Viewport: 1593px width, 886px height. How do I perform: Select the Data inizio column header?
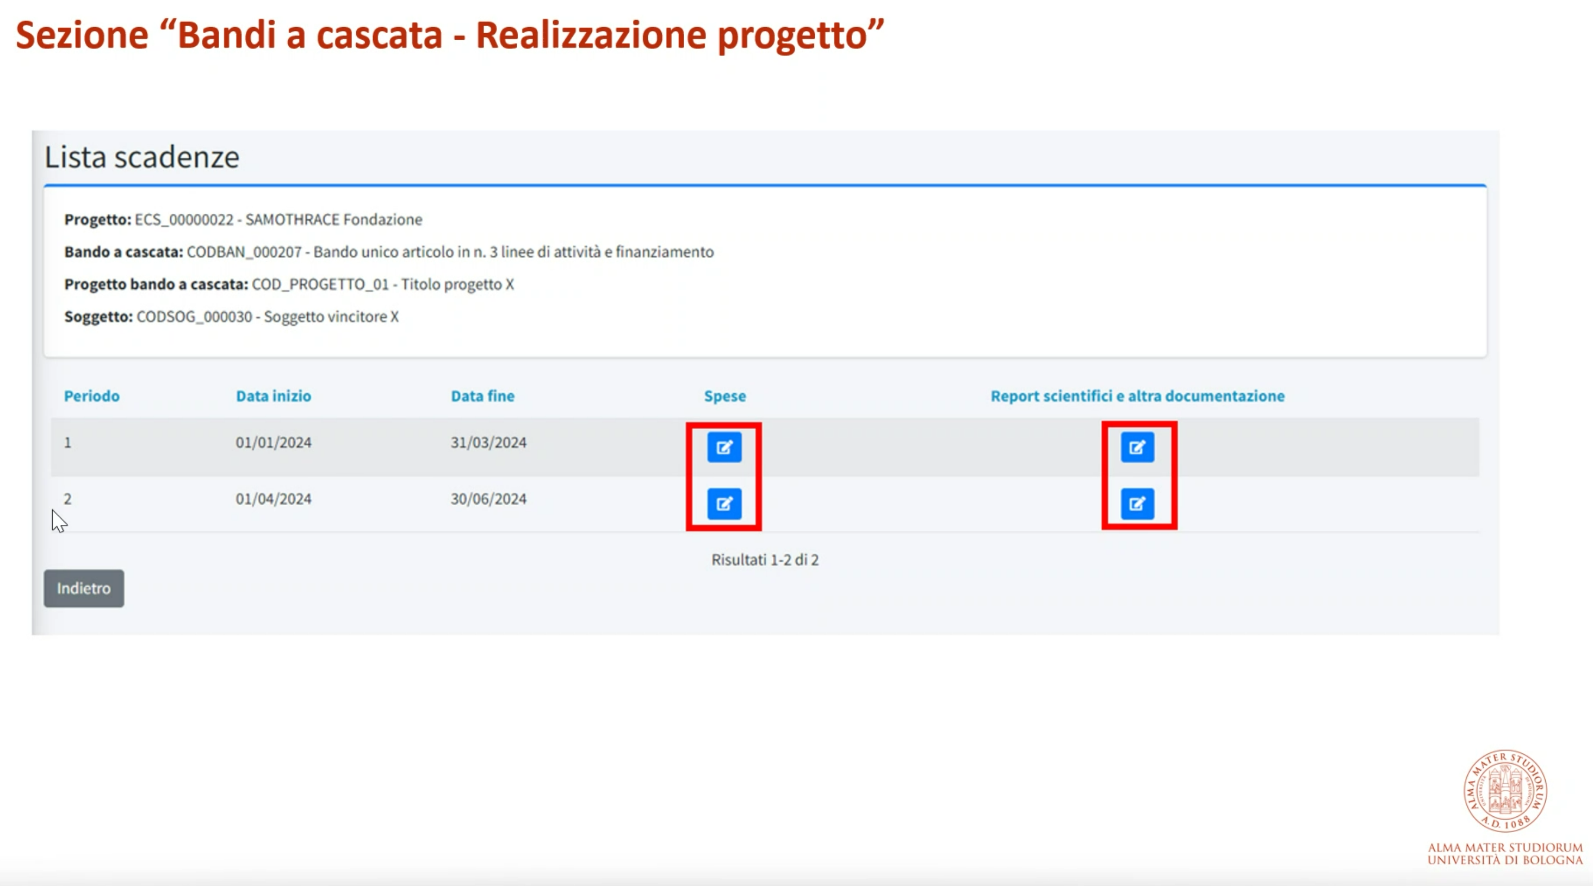tap(274, 396)
